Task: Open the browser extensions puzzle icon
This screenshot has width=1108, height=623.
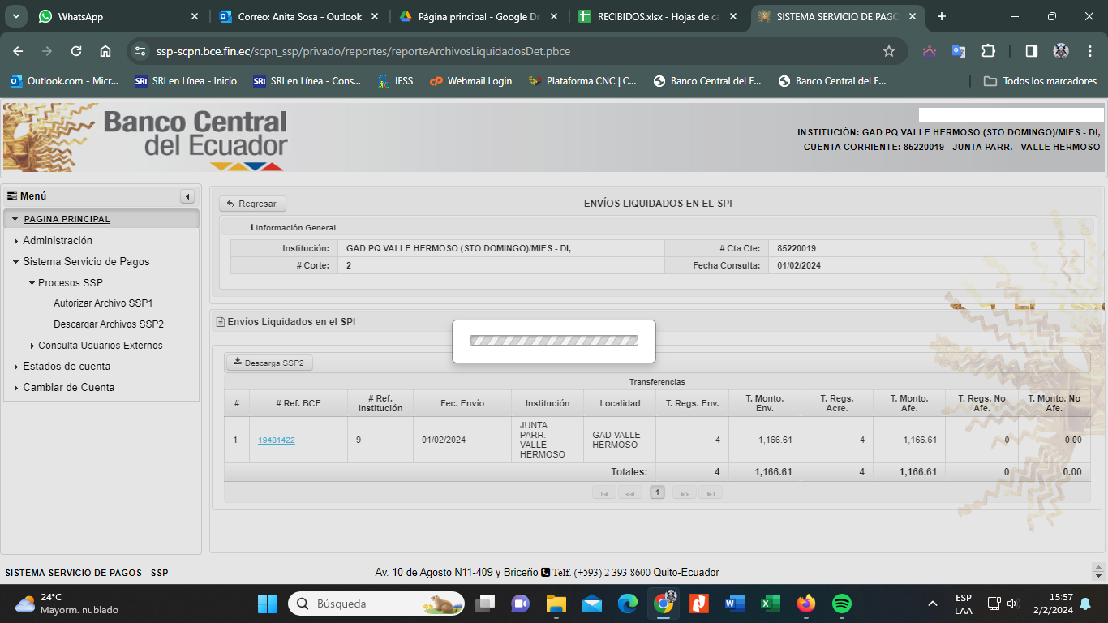Action: [988, 51]
